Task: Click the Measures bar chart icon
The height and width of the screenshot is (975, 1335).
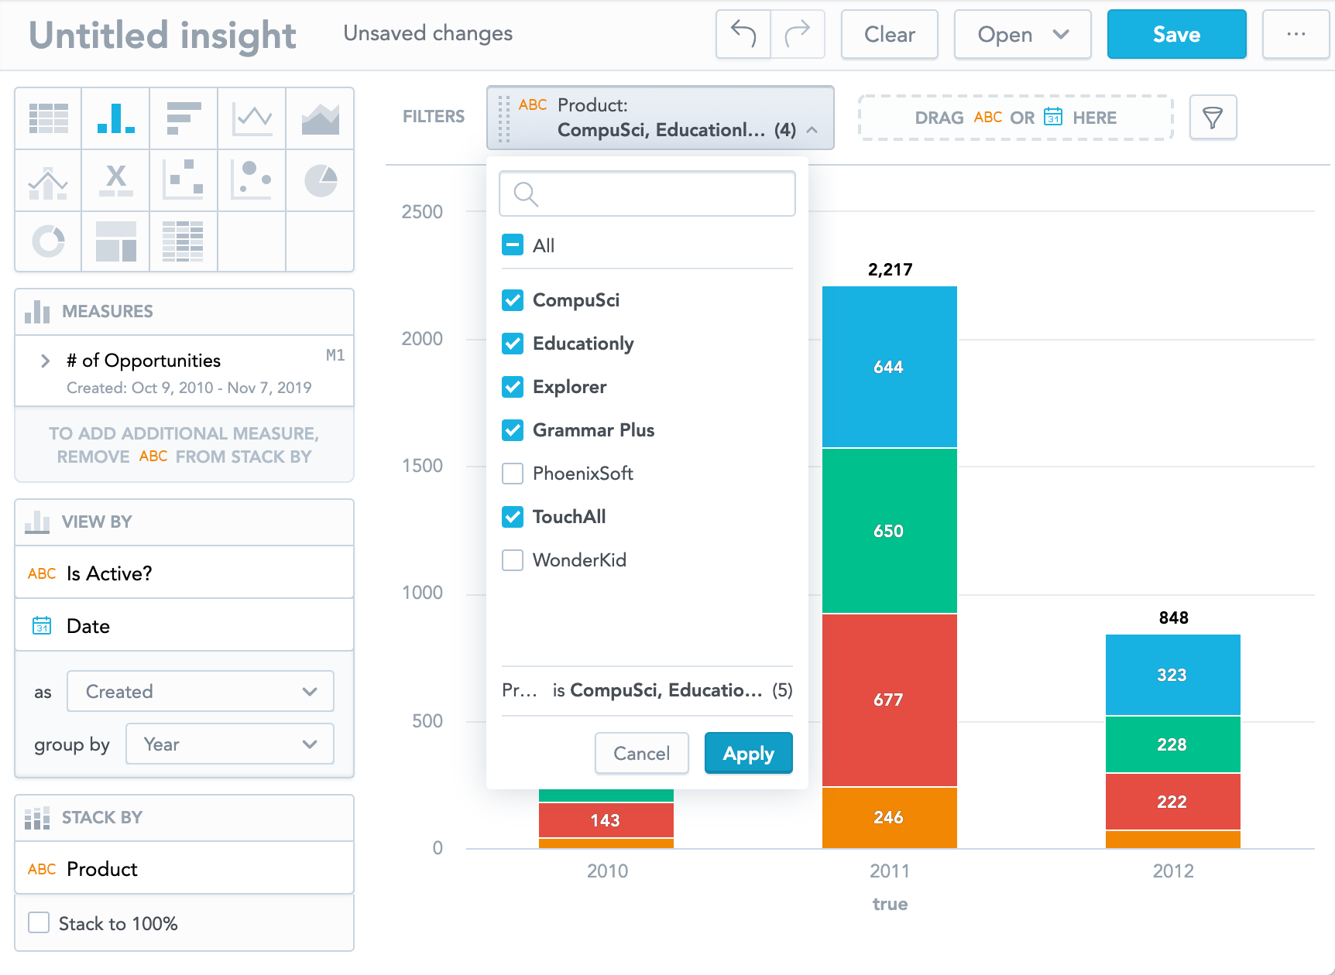Action: 37,312
